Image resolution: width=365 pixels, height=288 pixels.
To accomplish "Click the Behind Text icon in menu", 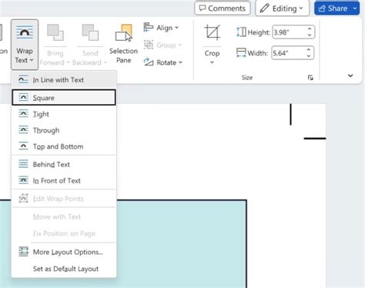I will click(x=23, y=164).
